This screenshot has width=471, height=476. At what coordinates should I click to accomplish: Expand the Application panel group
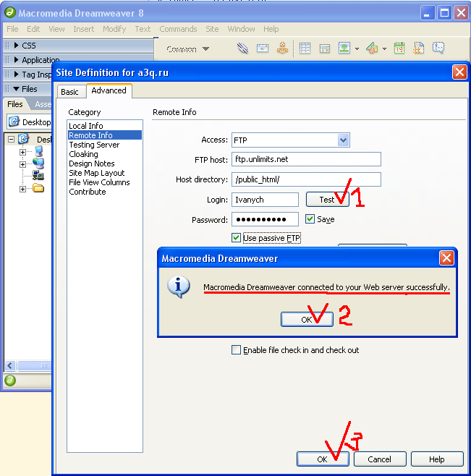point(17,60)
